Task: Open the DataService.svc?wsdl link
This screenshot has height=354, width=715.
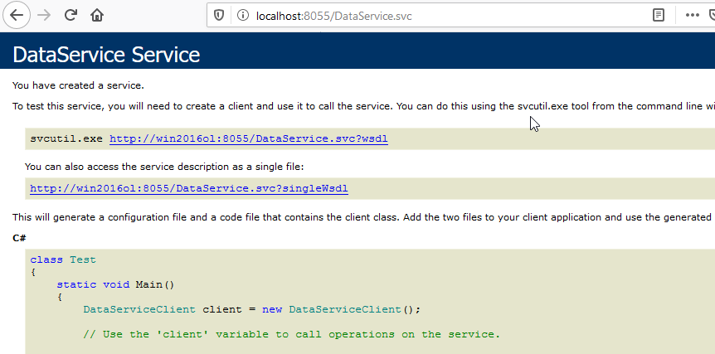Action: 248,139
